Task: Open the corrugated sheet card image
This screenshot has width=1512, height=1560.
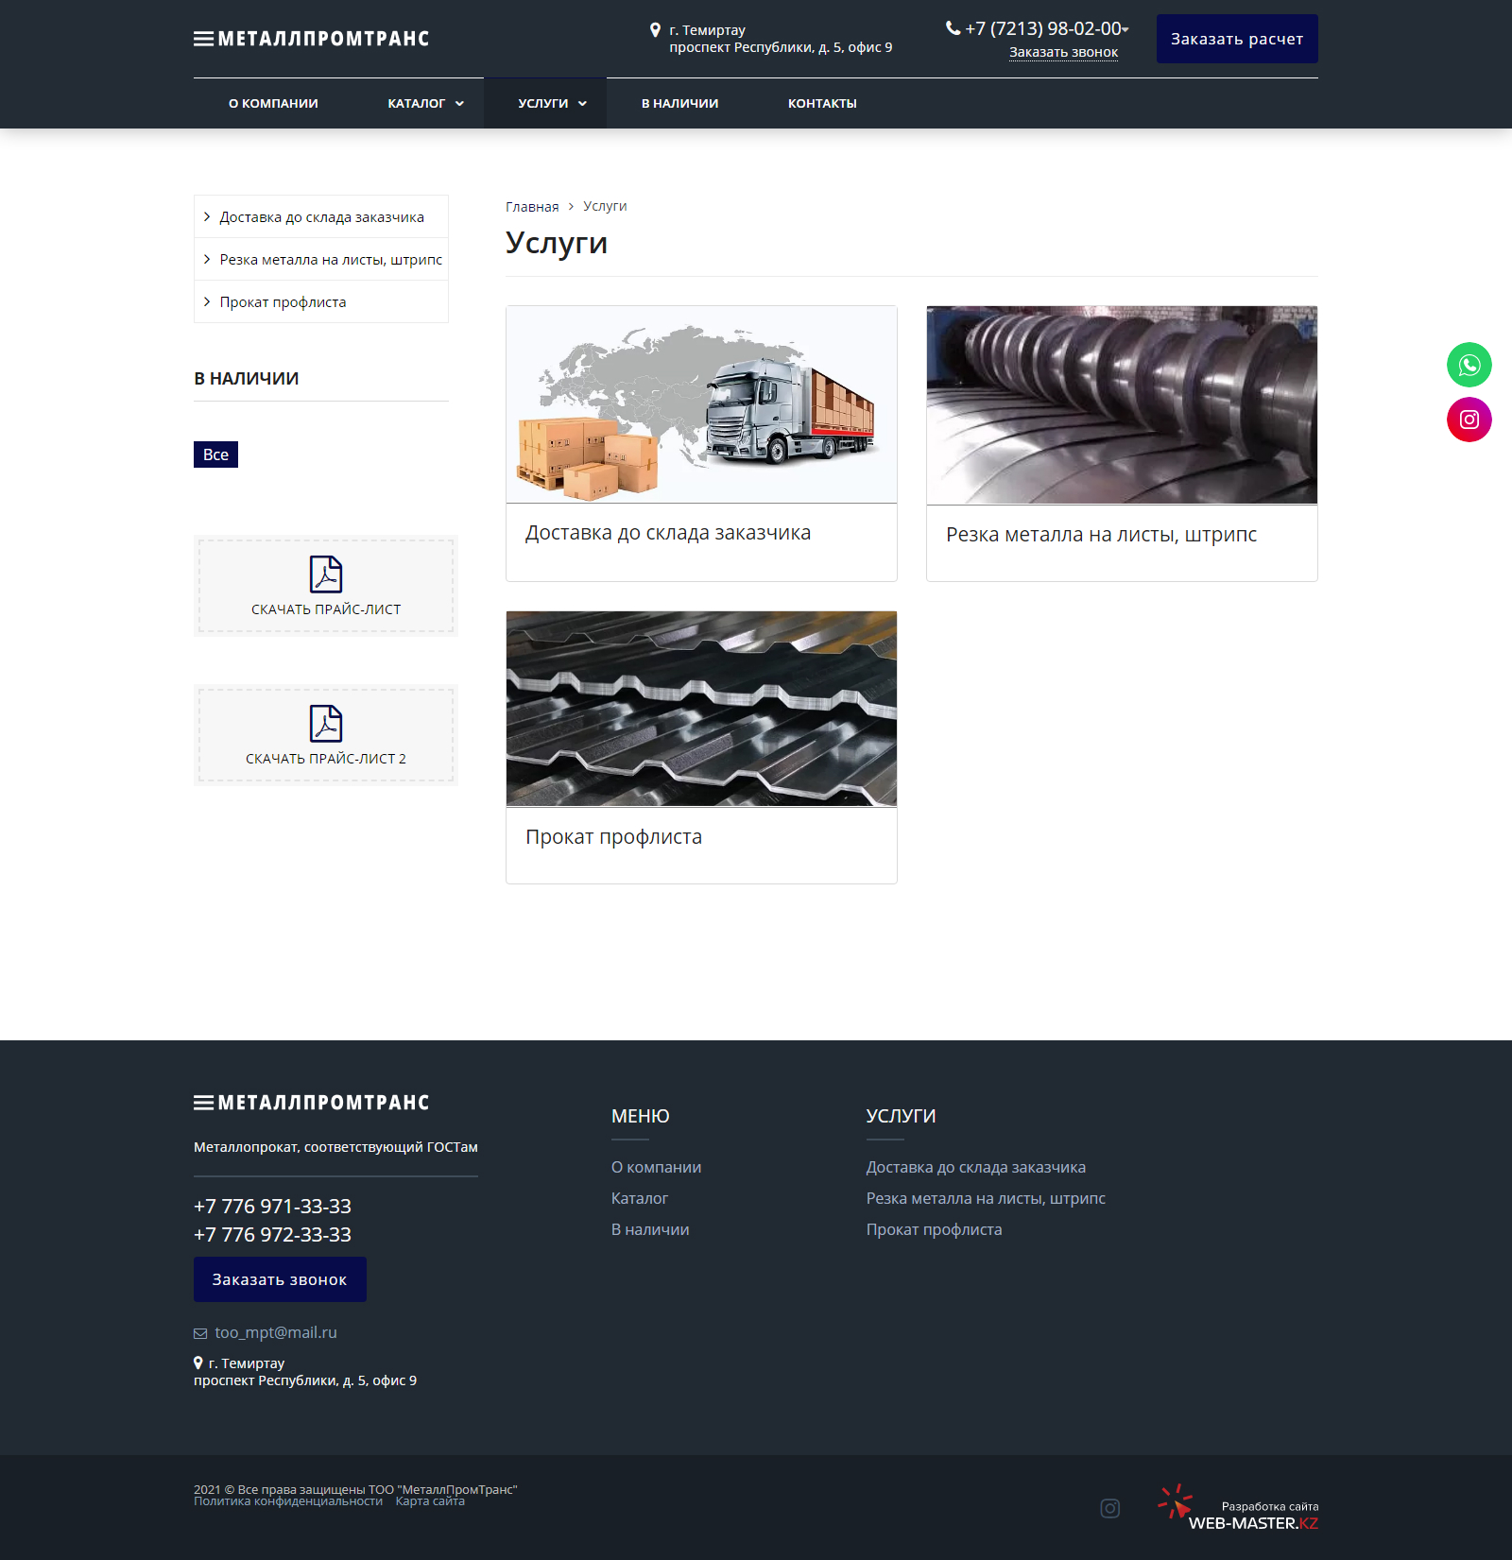Action: [701, 709]
